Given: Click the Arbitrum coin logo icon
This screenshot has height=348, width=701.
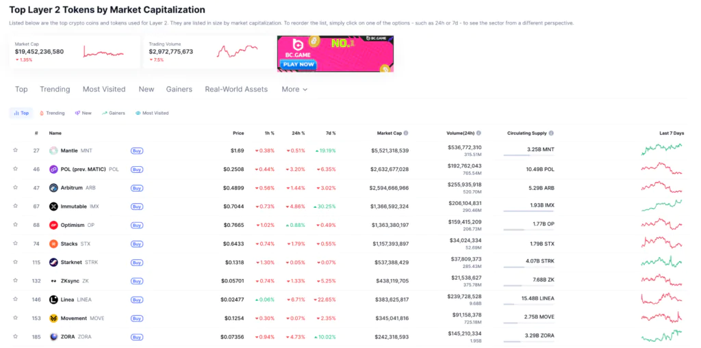Looking at the screenshot, I should [x=53, y=187].
